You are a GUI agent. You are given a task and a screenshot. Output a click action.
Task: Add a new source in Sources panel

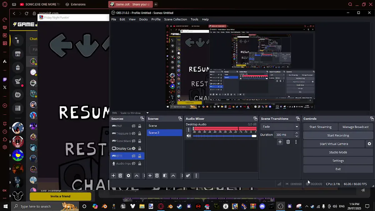click(113, 176)
